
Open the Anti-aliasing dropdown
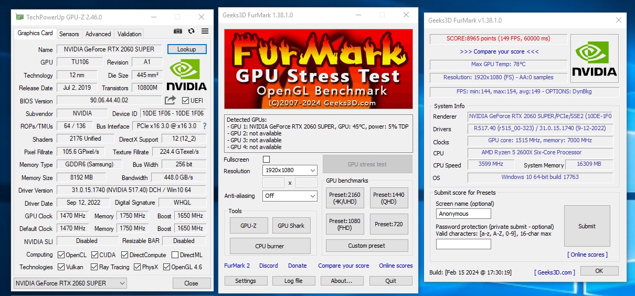[290, 196]
